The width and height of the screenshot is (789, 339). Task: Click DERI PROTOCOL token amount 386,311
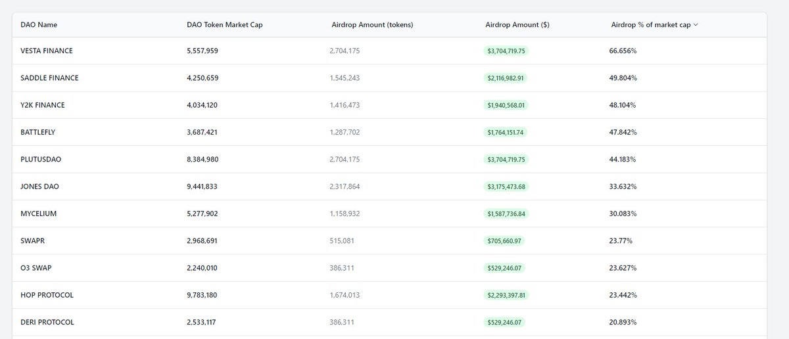(x=342, y=323)
